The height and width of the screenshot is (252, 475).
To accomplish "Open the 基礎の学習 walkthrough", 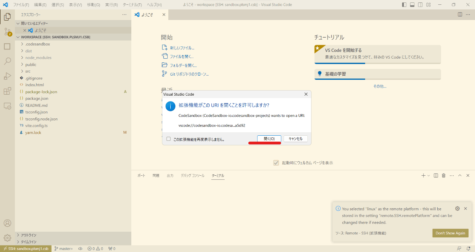I will (378, 74).
